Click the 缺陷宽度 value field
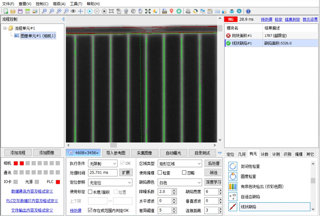This screenshot has width=320, height=216. pyautogui.click(x=211, y=192)
